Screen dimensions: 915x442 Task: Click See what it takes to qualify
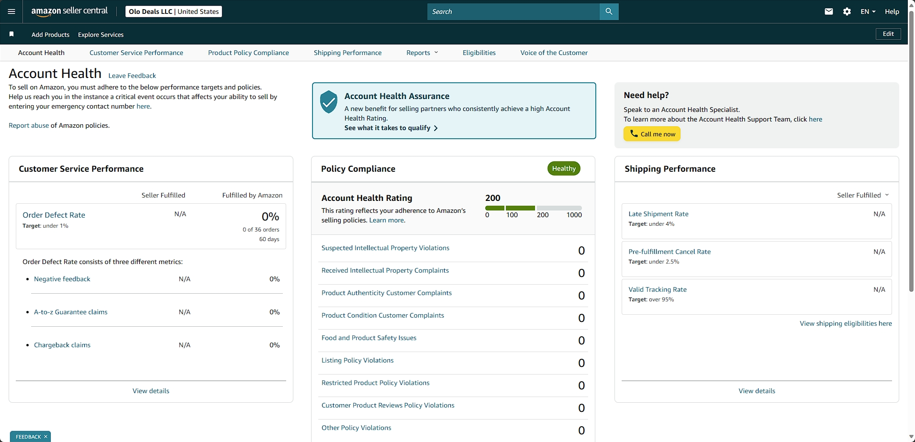391,128
